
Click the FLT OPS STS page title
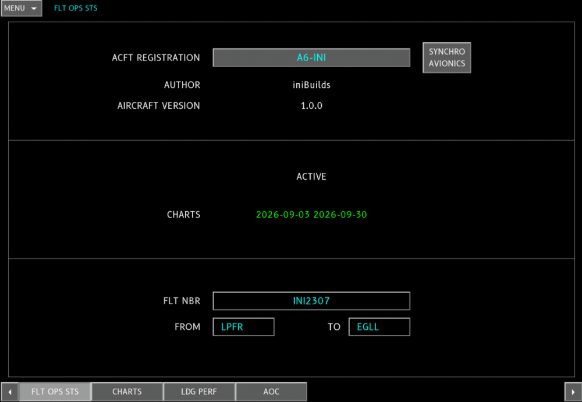pyautogui.click(x=76, y=8)
